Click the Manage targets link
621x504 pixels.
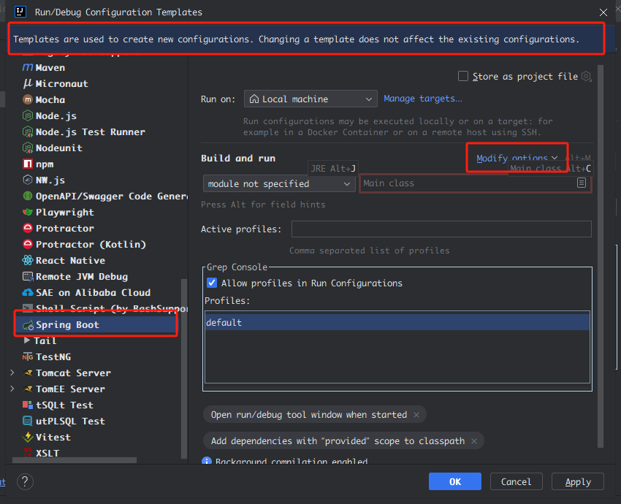click(422, 99)
